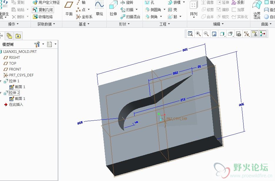
Task: Click the Repaint view icon
Action: pos(214,34)
